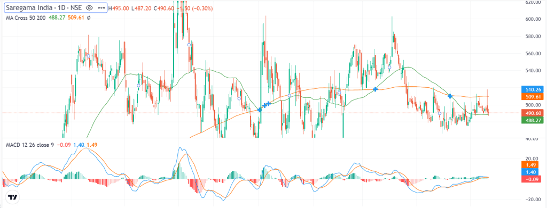
Task: Click the blue 1.40 MACD axis tag
Action: coord(530,172)
